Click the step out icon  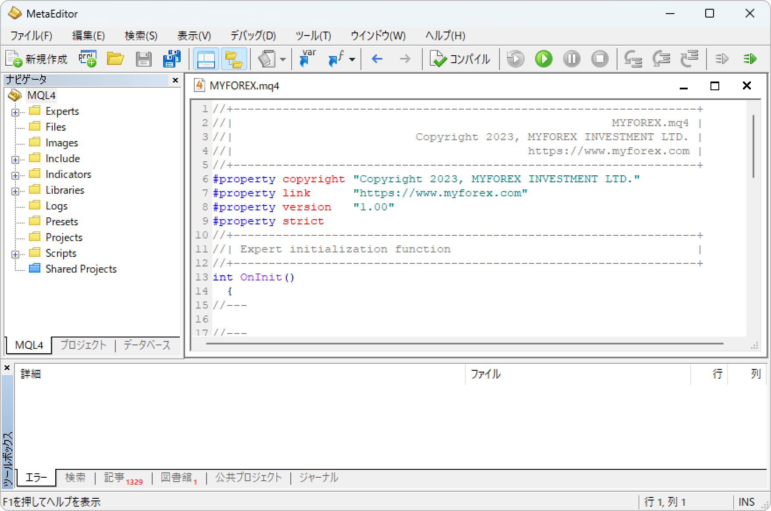click(x=689, y=59)
